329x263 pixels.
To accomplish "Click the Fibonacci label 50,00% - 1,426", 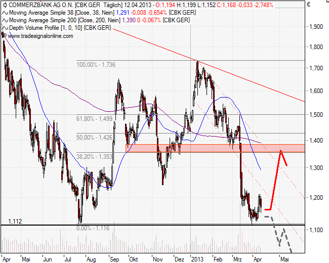I will tap(95, 138).
